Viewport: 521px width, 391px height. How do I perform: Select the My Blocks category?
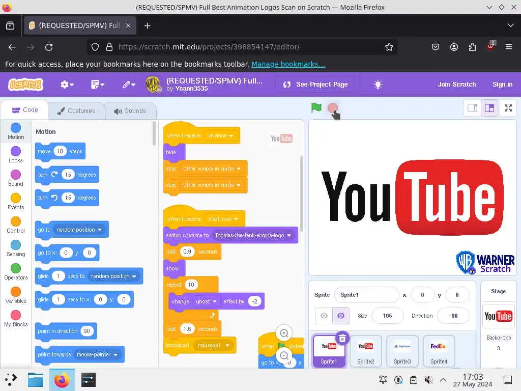(x=16, y=319)
